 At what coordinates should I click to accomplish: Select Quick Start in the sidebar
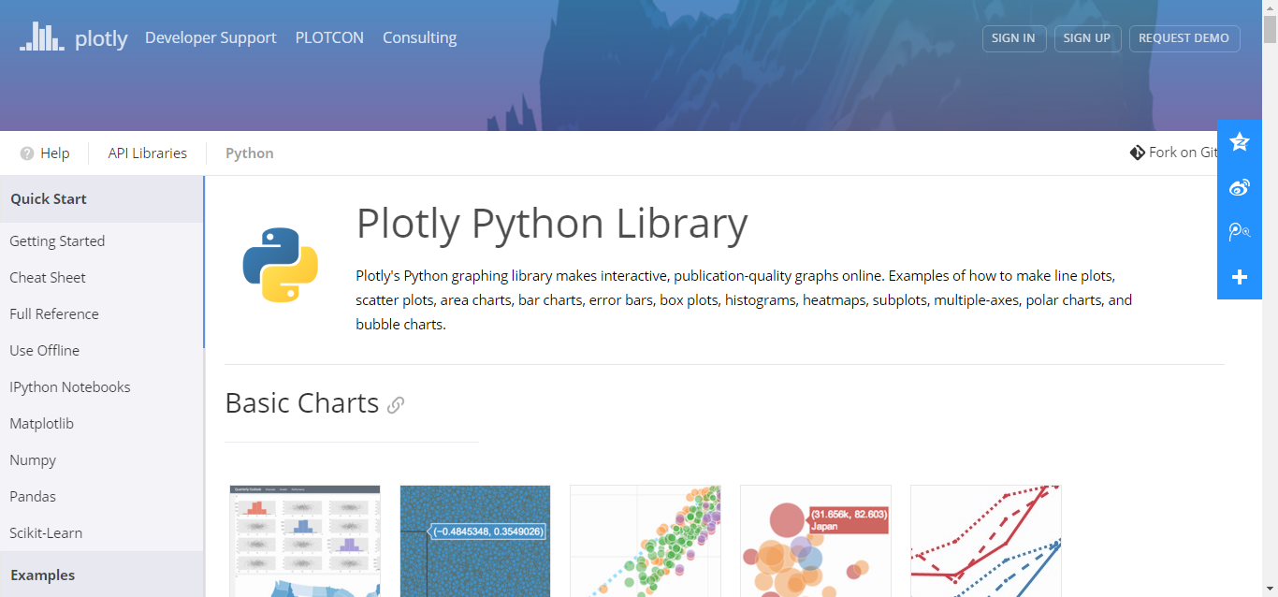[48, 198]
